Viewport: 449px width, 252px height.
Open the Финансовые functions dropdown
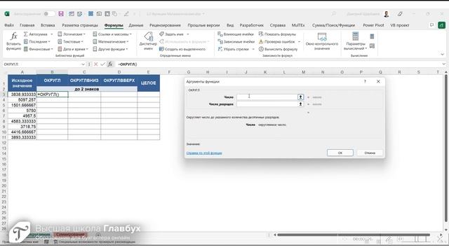tap(39, 49)
